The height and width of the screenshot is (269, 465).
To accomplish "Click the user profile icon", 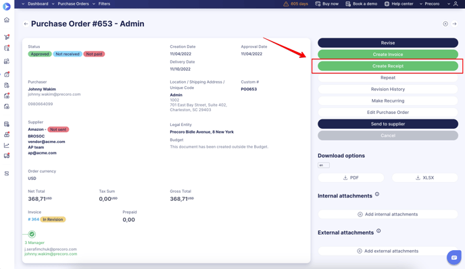I will coord(456,4).
